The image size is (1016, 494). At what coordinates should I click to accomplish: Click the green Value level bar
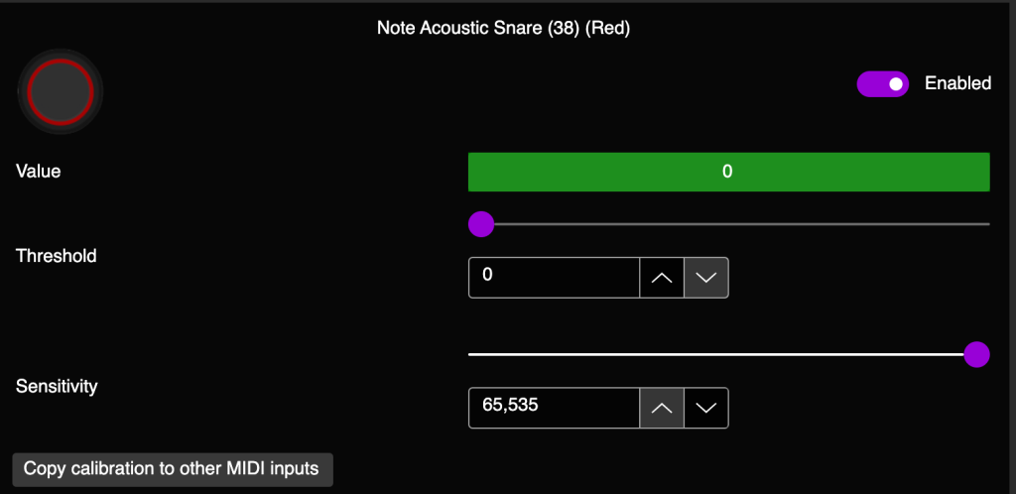[728, 172]
